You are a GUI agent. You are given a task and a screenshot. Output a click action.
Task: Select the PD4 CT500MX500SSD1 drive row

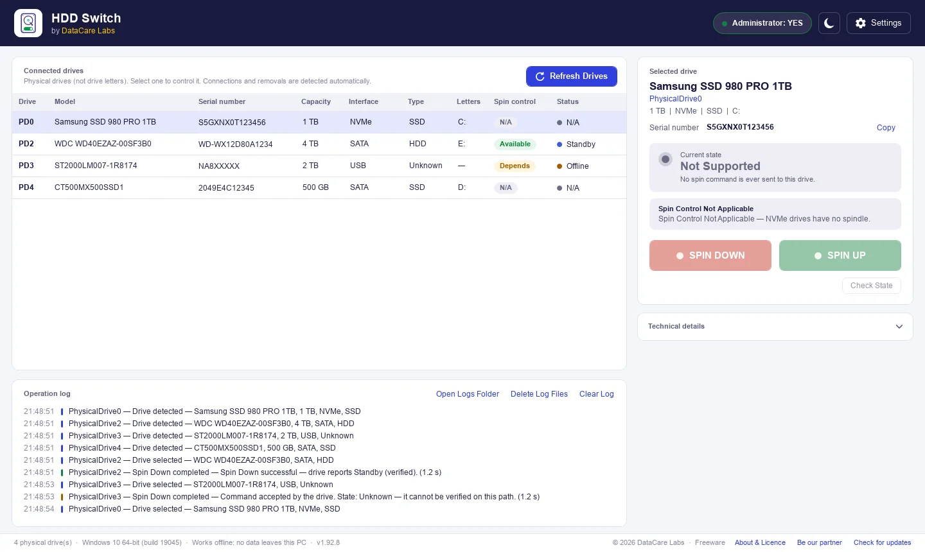coord(319,187)
